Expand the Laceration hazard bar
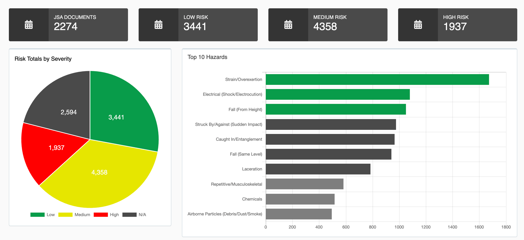Viewport: 524px width, 240px height. (x=318, y=169)
